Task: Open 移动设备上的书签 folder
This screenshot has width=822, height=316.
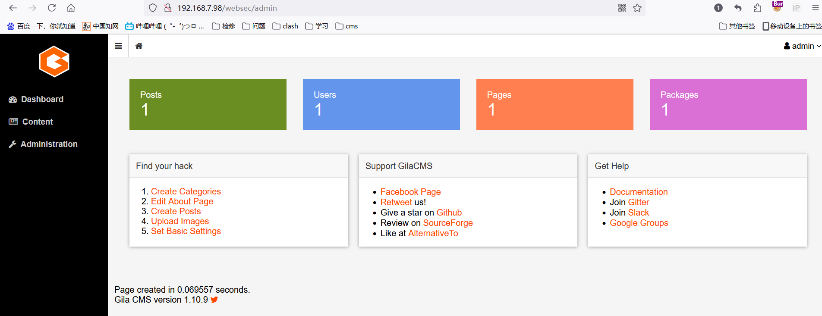Action: click(x=792, y=26)
